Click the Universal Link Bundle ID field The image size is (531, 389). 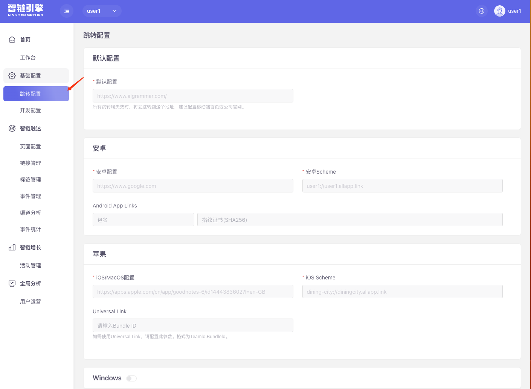click(193, 325)
